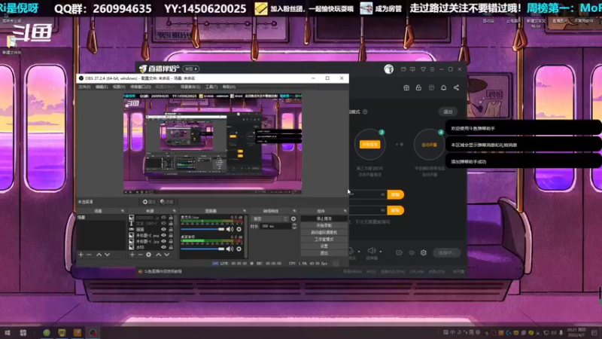Open the desktop audio channel's gear settings

(x=239, y=249)
